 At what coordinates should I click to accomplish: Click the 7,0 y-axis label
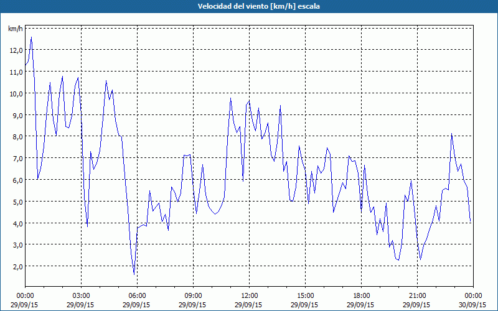tap(18, 159)
